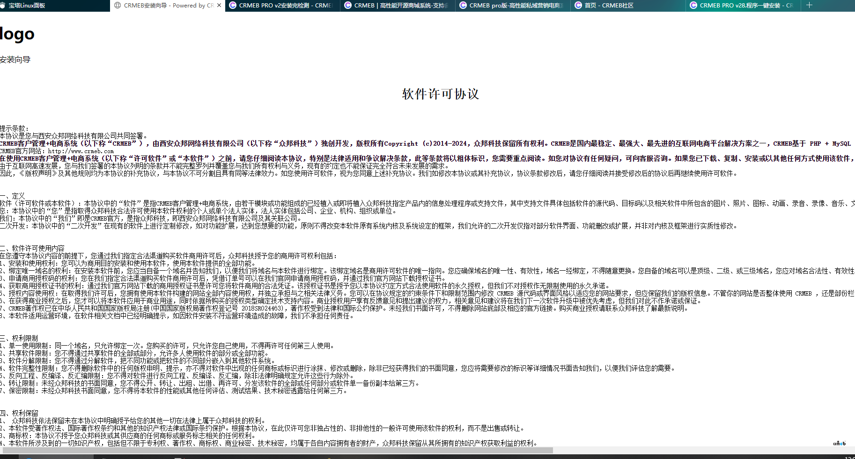Click the line 本协议是您与西安众邦网络科技有限公司共同签署
The width and height of the screenshot is (855, 459).
tap(74, 136)
